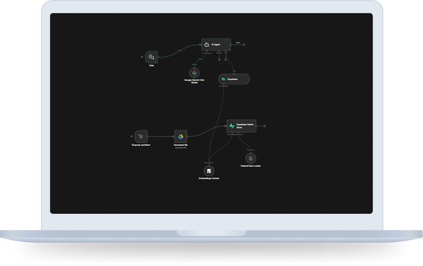This screenshot has height=266, width=423.
Task: Select the Embeddings Cohere node icon
Action: 209,171
